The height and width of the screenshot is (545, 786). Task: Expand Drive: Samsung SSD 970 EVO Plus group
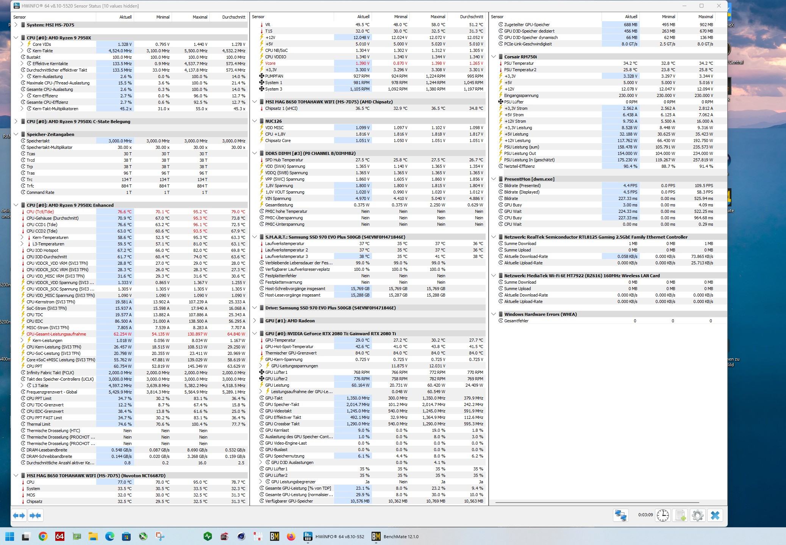coord(255,308)
